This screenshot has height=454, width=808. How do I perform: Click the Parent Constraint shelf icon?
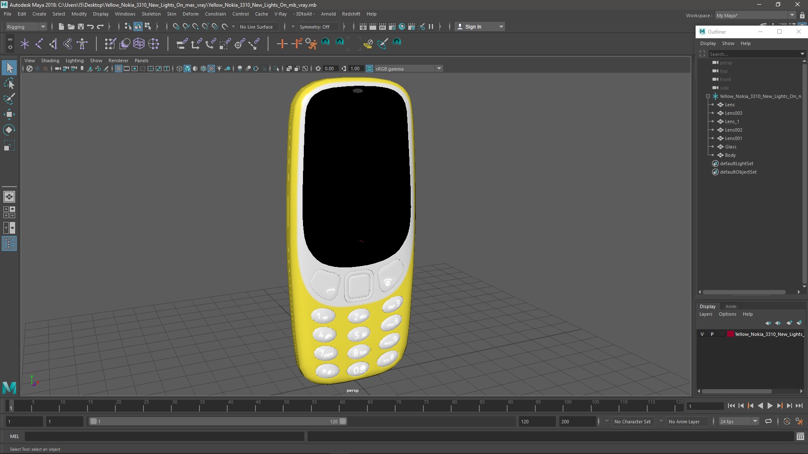click(x=182, y=43)
